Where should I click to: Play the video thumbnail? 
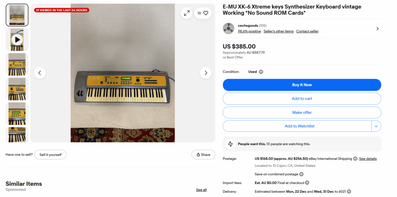(x=17, y=40)
